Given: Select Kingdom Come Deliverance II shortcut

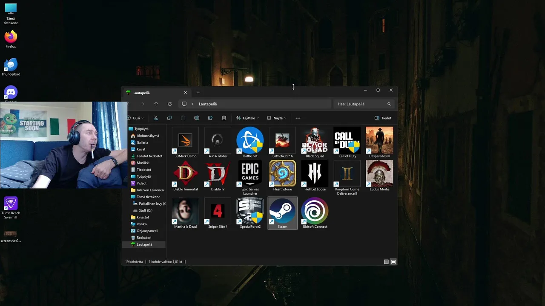Looking at the screenshot, I should pyautogui.click(x=347, y=178).
